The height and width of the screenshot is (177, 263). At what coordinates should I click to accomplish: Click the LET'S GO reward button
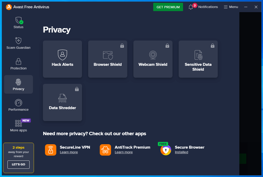tap(19, 164)
